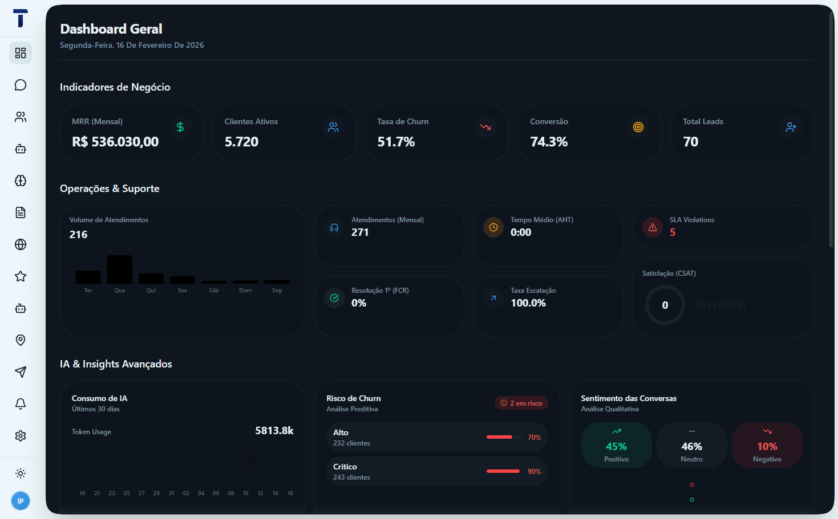Screen dimensions: 838x519
Task: Open the location pin section in the sidebar
Action: (x=21, y=340)
